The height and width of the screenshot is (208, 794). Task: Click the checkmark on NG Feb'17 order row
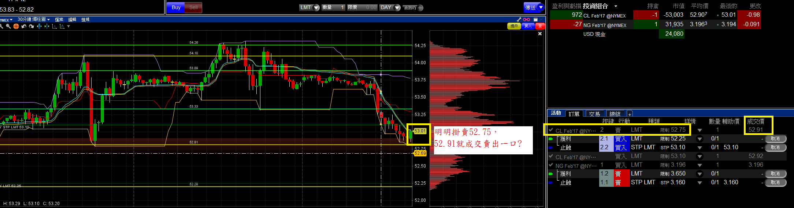(550, 165)
